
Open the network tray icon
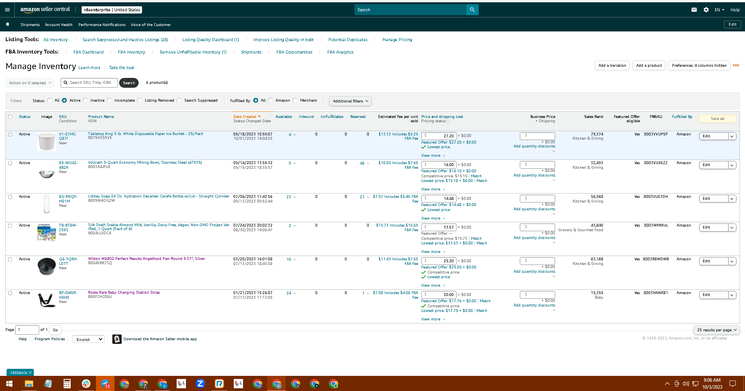point(695,384)
